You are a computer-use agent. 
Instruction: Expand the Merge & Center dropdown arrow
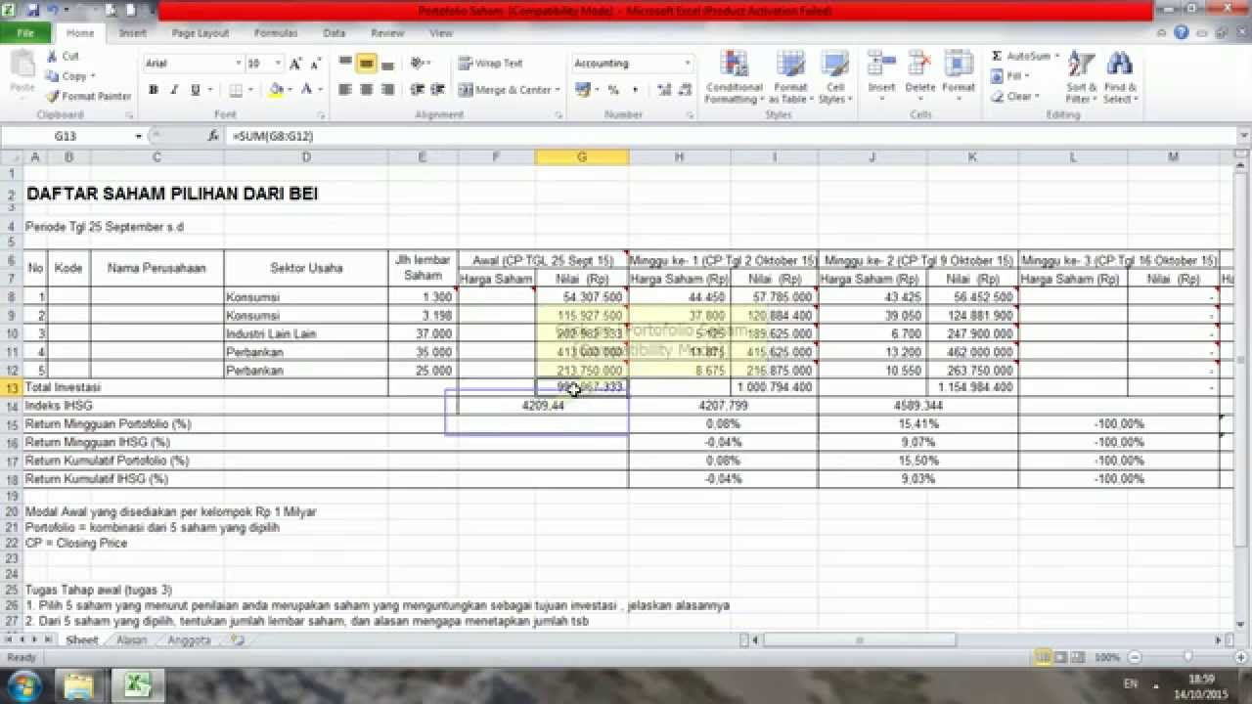(558, 90)
